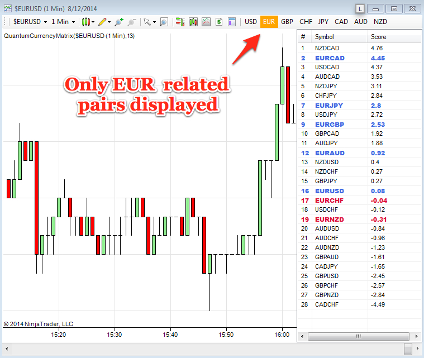This screenshot has width=424, height=358.
Task: Click the chart horizontal scrollbar thumb
Action: click(x=408, y=349)
